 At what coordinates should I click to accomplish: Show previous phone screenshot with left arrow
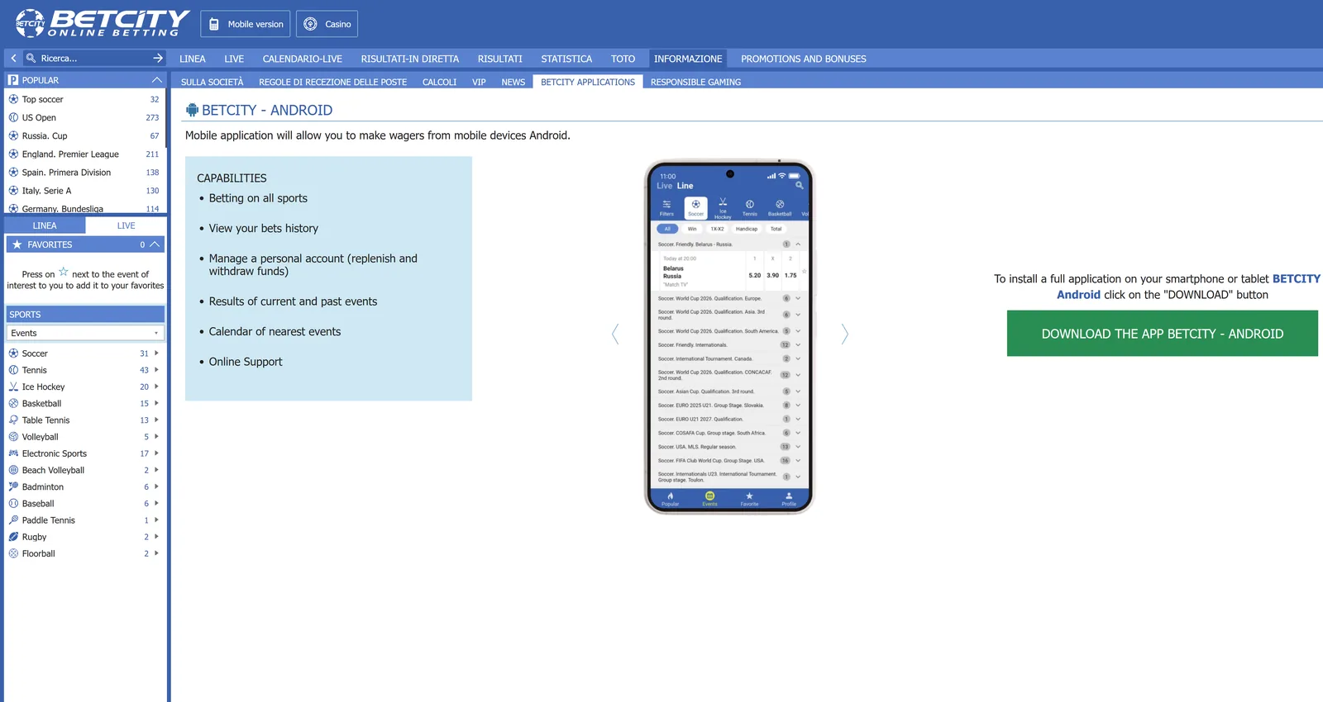(x=615, y=334)
